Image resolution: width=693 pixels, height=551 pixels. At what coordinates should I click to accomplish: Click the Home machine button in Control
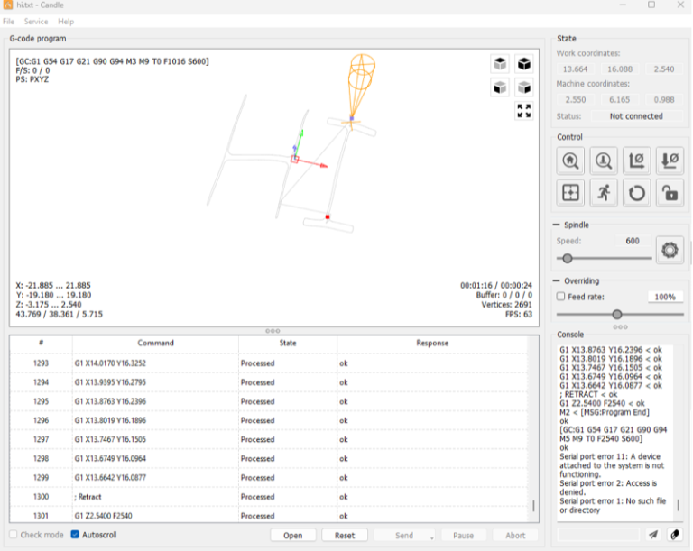pyautogui.click(x=570, y=161)
